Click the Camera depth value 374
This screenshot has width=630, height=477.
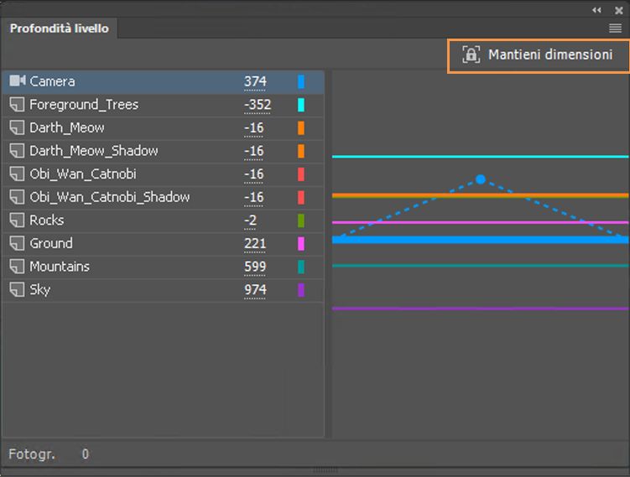point(255,81)
